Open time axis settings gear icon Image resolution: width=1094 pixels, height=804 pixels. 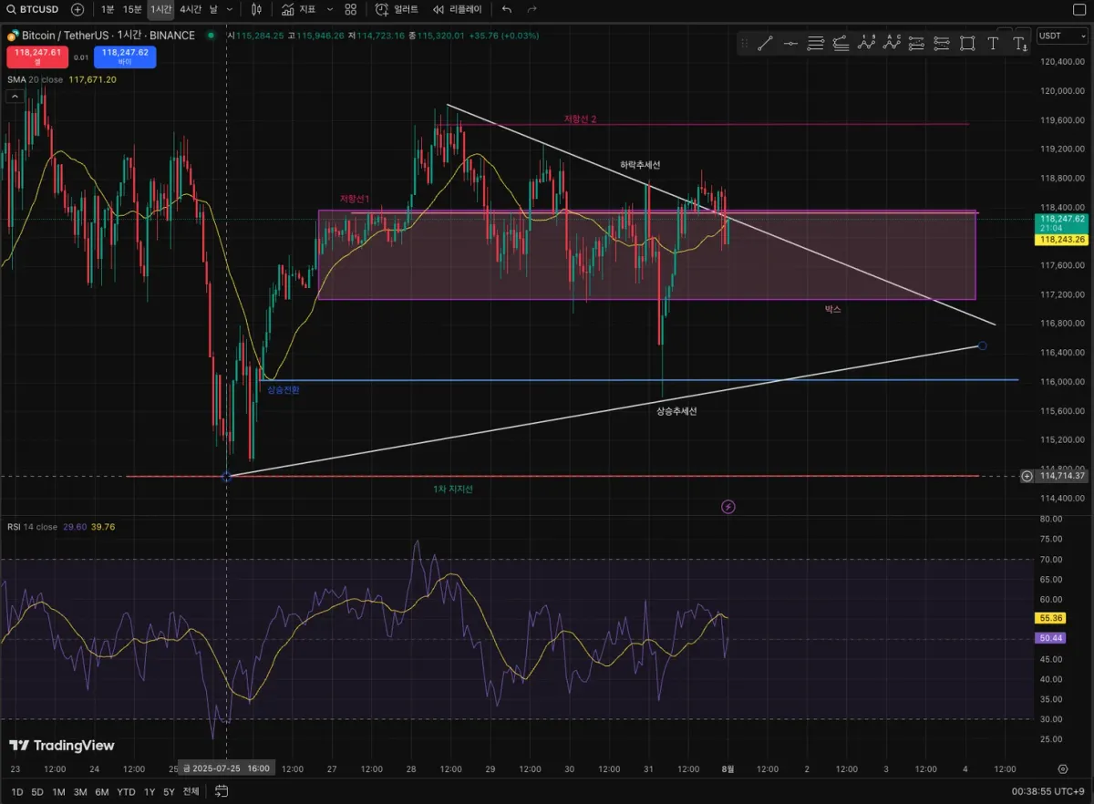pyautogui.click(x=1063, y=769)
